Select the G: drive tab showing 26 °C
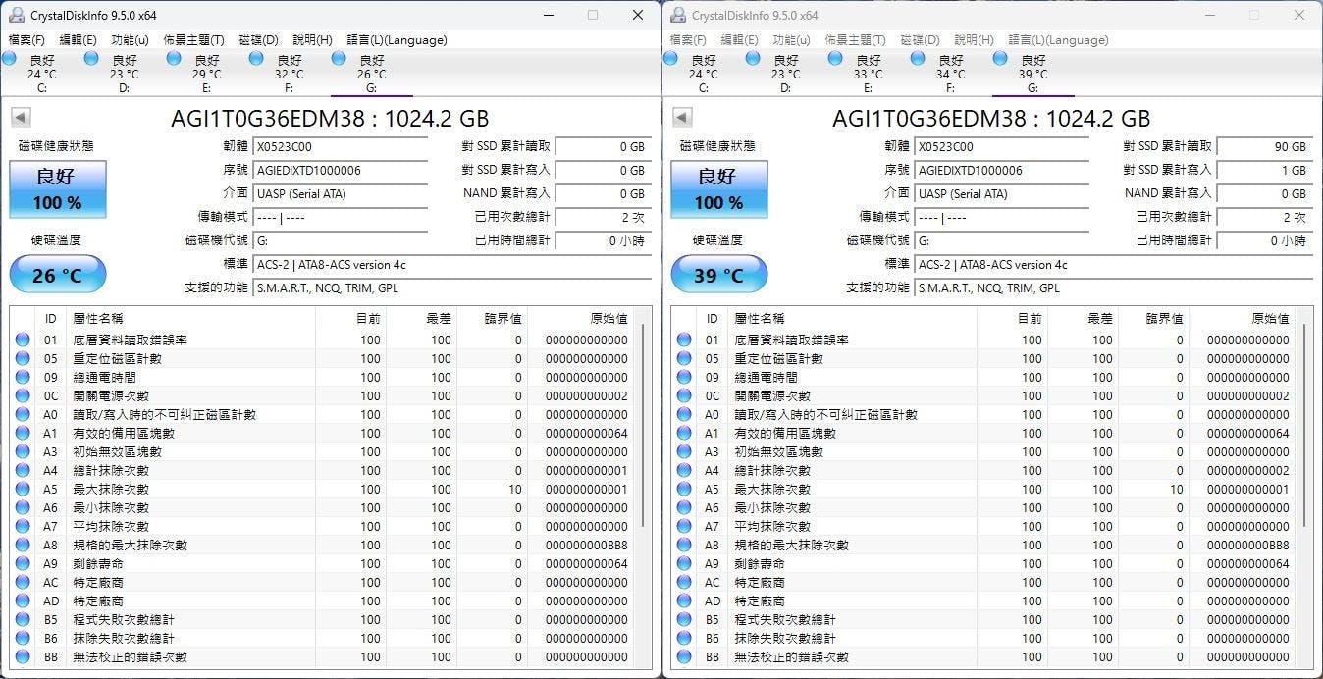Viewport: 1323px width, 679px height. 371,74
